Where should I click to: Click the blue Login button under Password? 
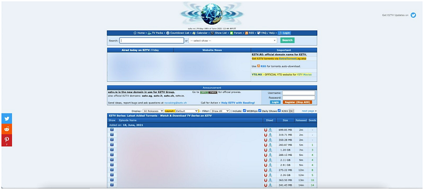[275, 102]
